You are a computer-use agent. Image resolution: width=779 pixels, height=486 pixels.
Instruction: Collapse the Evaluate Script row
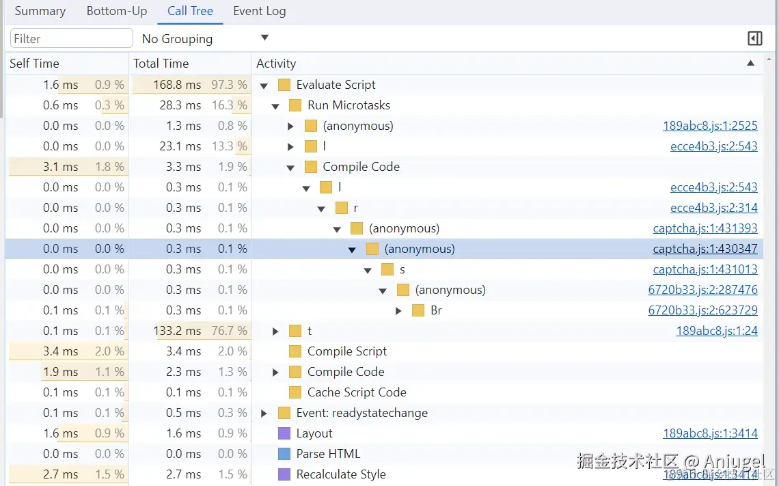[264, 85]
